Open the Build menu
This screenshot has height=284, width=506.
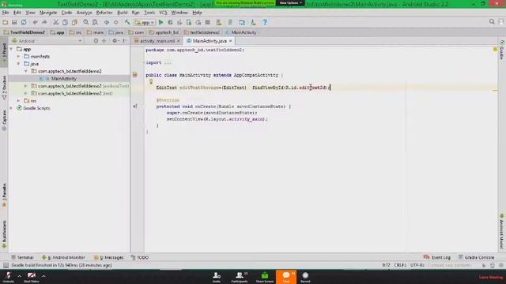(122, 13)
